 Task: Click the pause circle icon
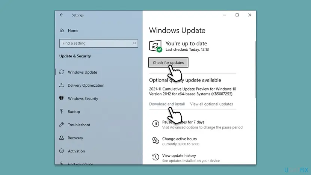coord(156,124)
